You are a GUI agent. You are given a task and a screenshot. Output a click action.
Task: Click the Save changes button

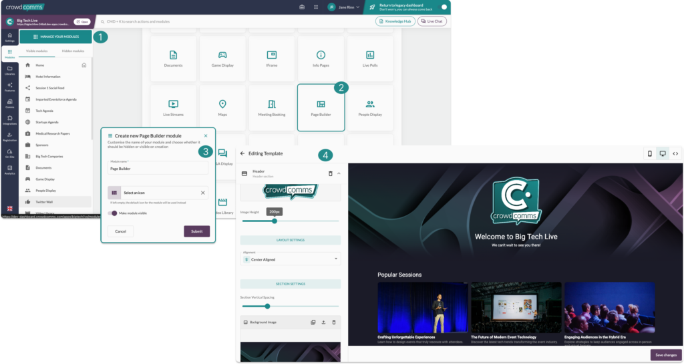pyautogui.click(x=665, y=355)
